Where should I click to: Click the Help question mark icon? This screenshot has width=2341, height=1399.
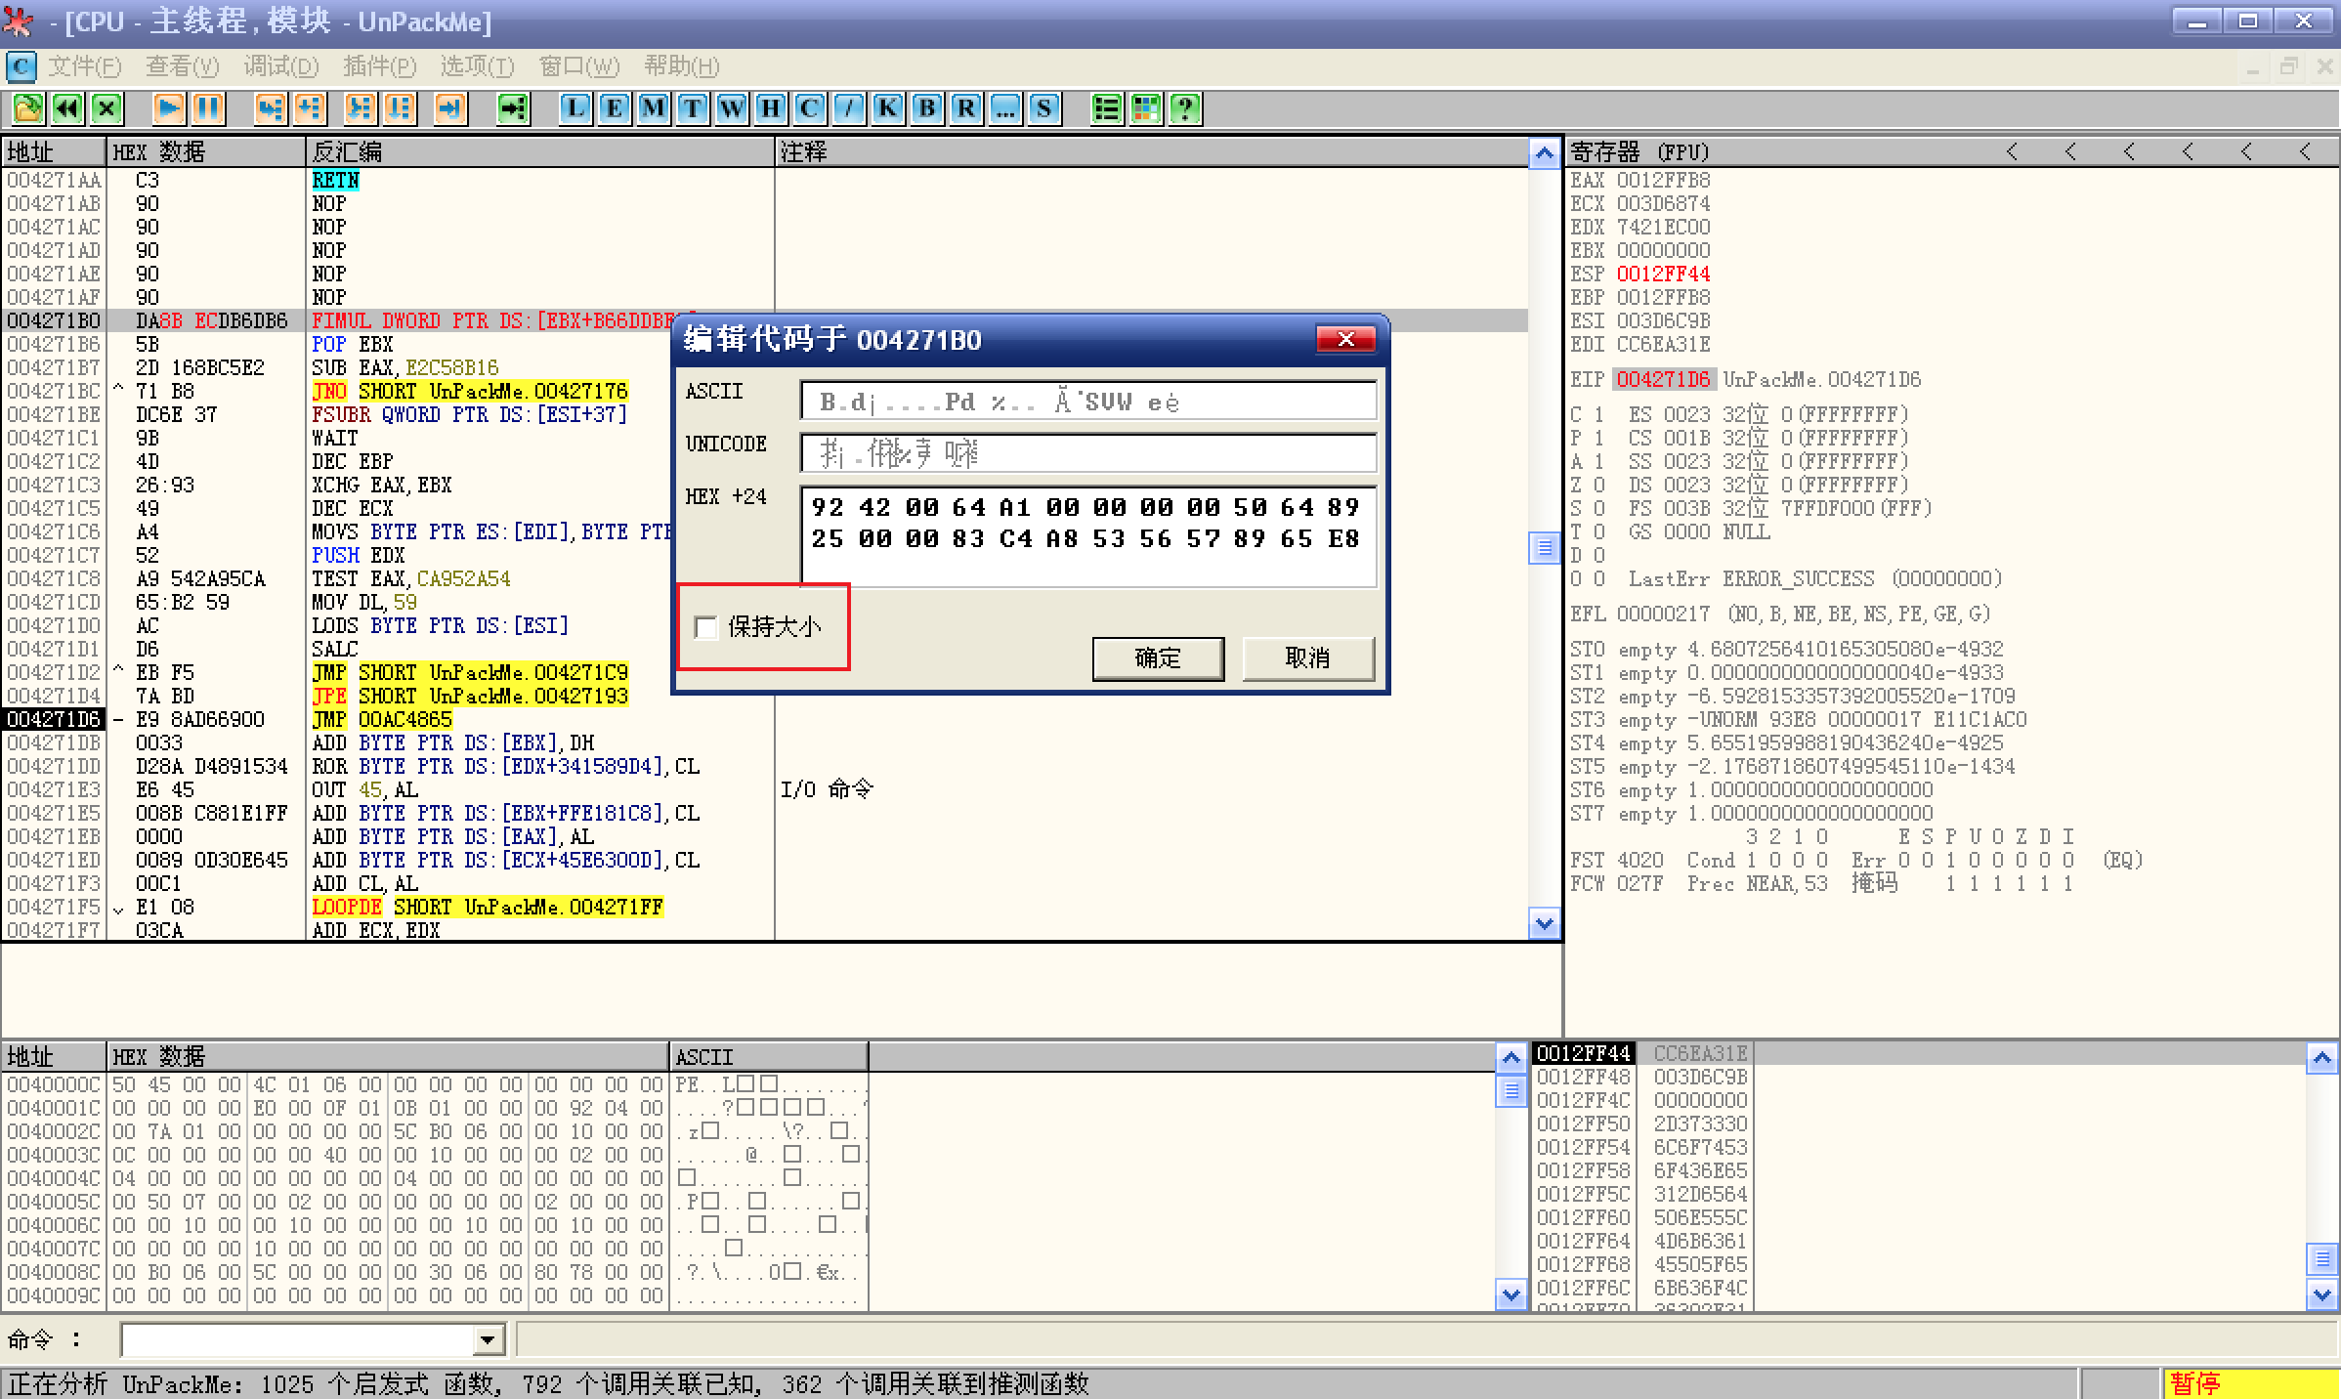(x=1185, y=107)
